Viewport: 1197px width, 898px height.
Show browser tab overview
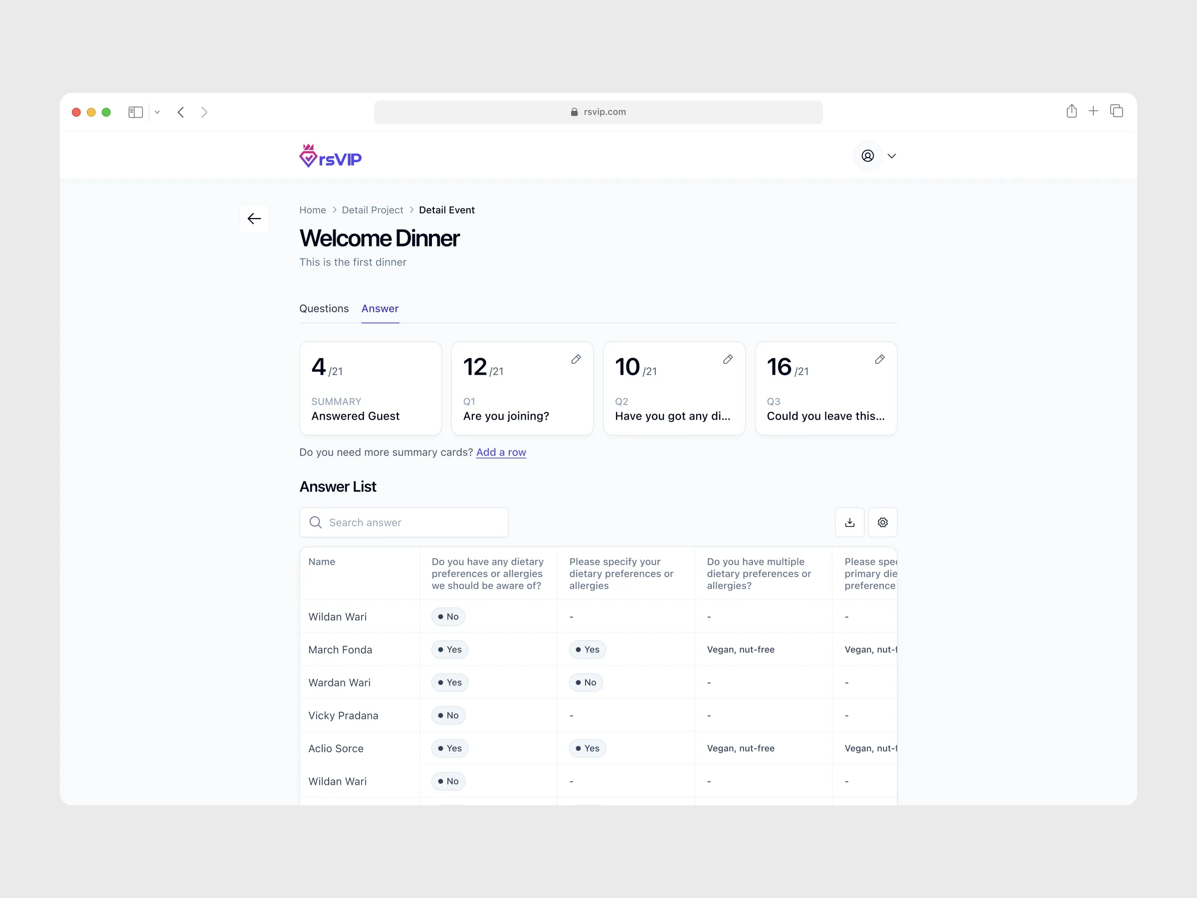tap(1116, 112)
